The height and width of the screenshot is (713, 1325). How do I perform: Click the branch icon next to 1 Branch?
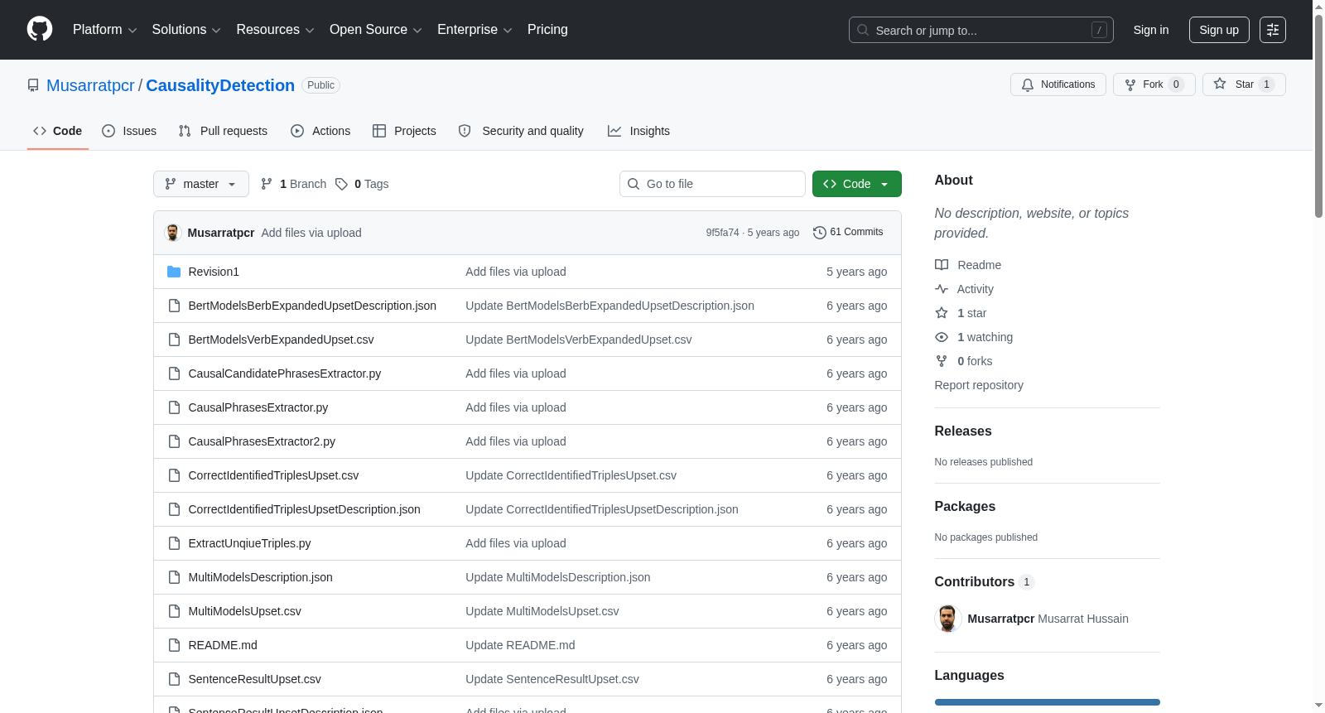pyautogui.click(x=267, y=184)
